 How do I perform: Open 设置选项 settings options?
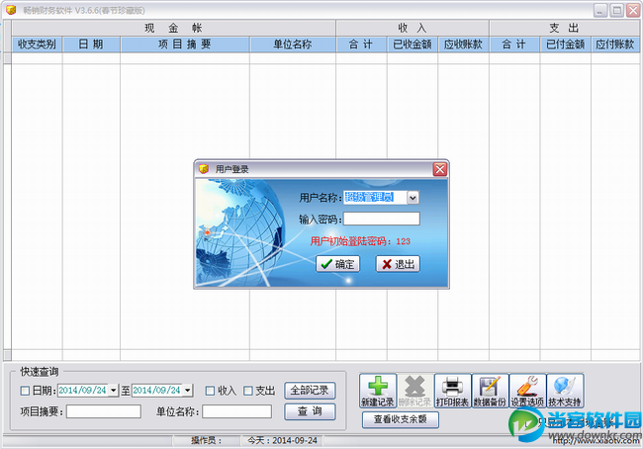[527, 391]
